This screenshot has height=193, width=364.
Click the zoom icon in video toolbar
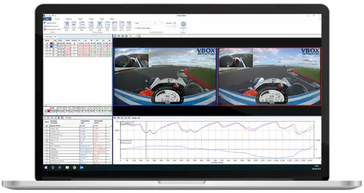click(x=139, y=36)
